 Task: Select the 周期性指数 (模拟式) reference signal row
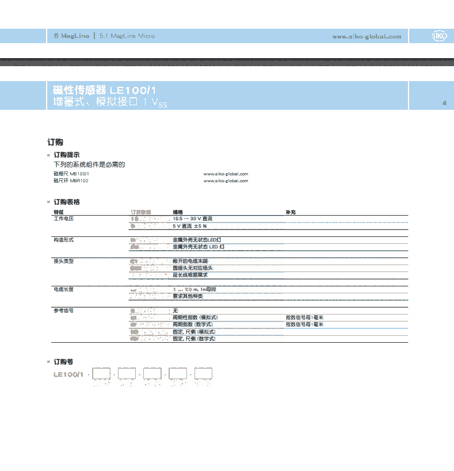[195, 317]
